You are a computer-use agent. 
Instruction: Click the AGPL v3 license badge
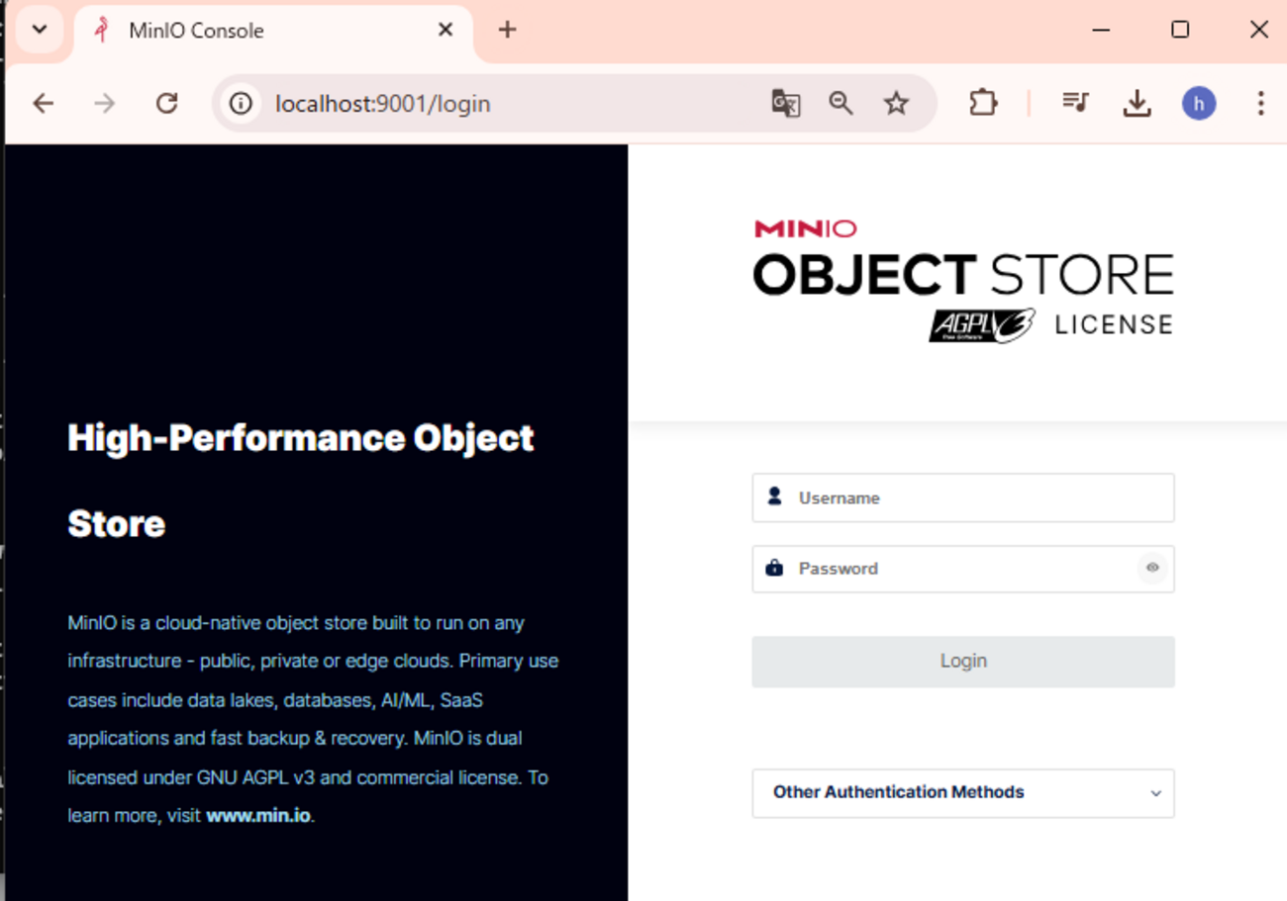pos(982,325)
